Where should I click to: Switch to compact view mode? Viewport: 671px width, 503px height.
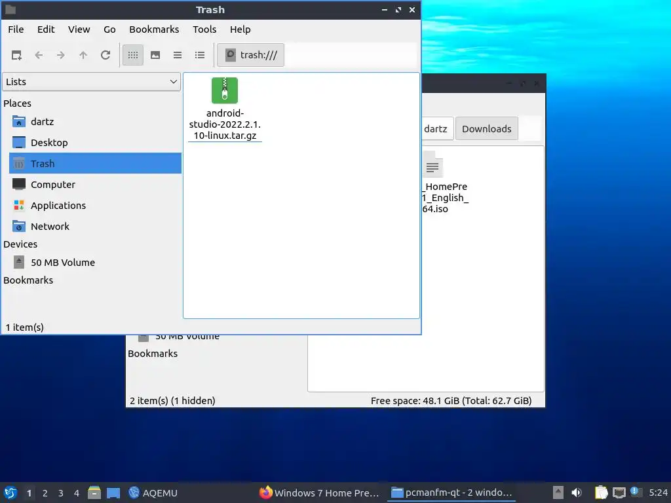pos(178,55)
